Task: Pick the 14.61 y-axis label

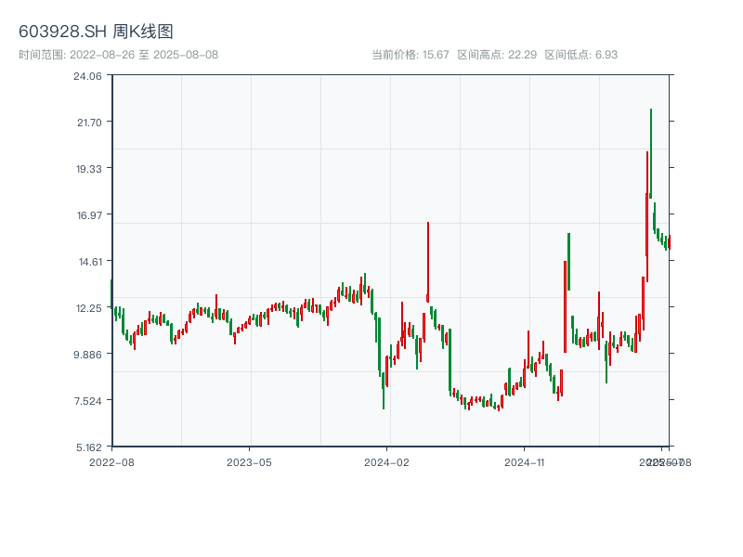Action: tap(88, 262)
